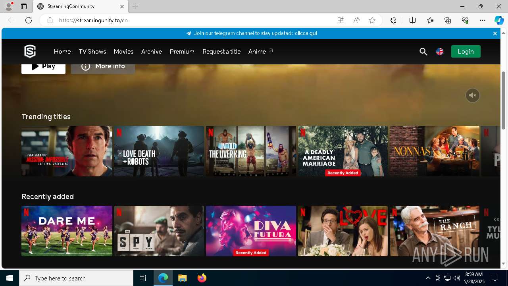
Task: Open the Diva Futura thumbnail
Action: click(251, 231)
